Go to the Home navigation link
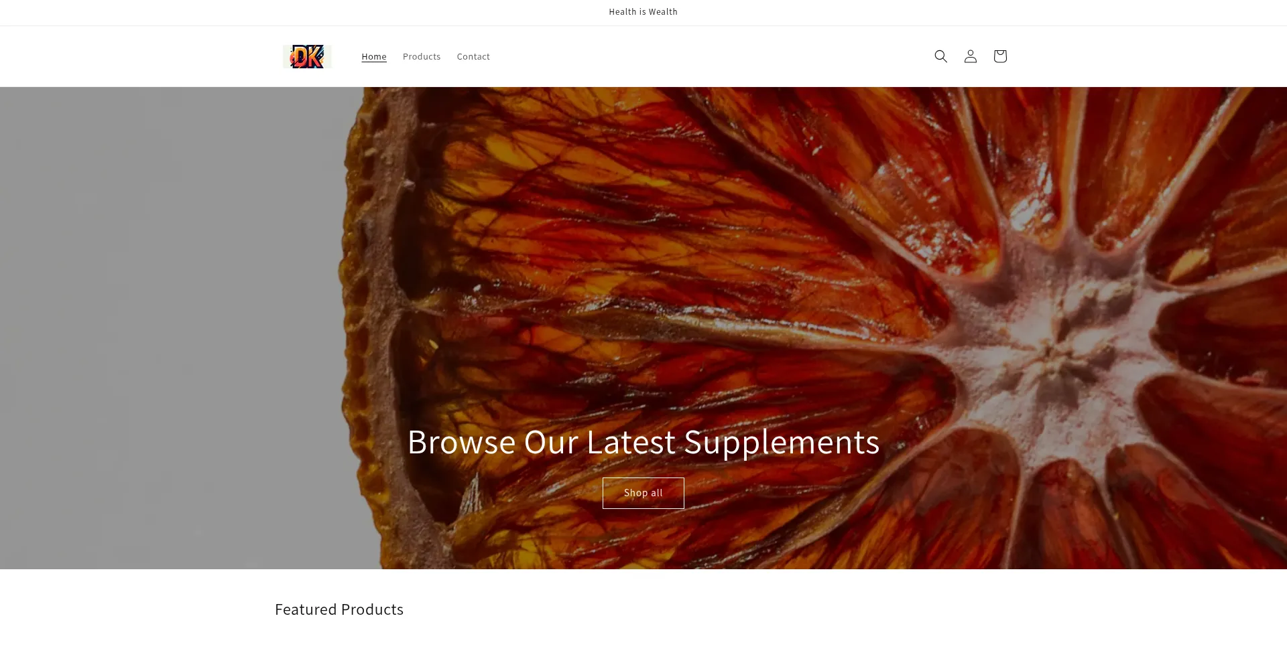This screenshot has height=665, width=1287. tap(374, 57)
